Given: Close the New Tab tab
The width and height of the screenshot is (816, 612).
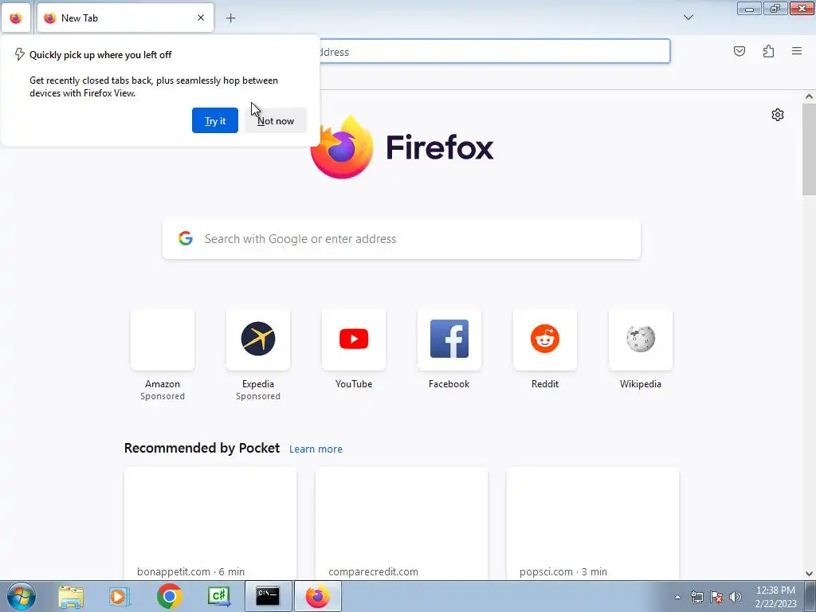Looking at the screenshot, I should [200, 18].
